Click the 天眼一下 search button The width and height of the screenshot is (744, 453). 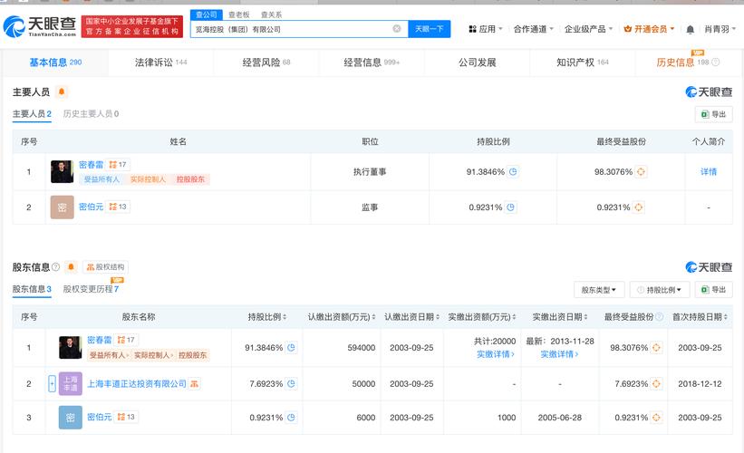(x=429, y=29)
